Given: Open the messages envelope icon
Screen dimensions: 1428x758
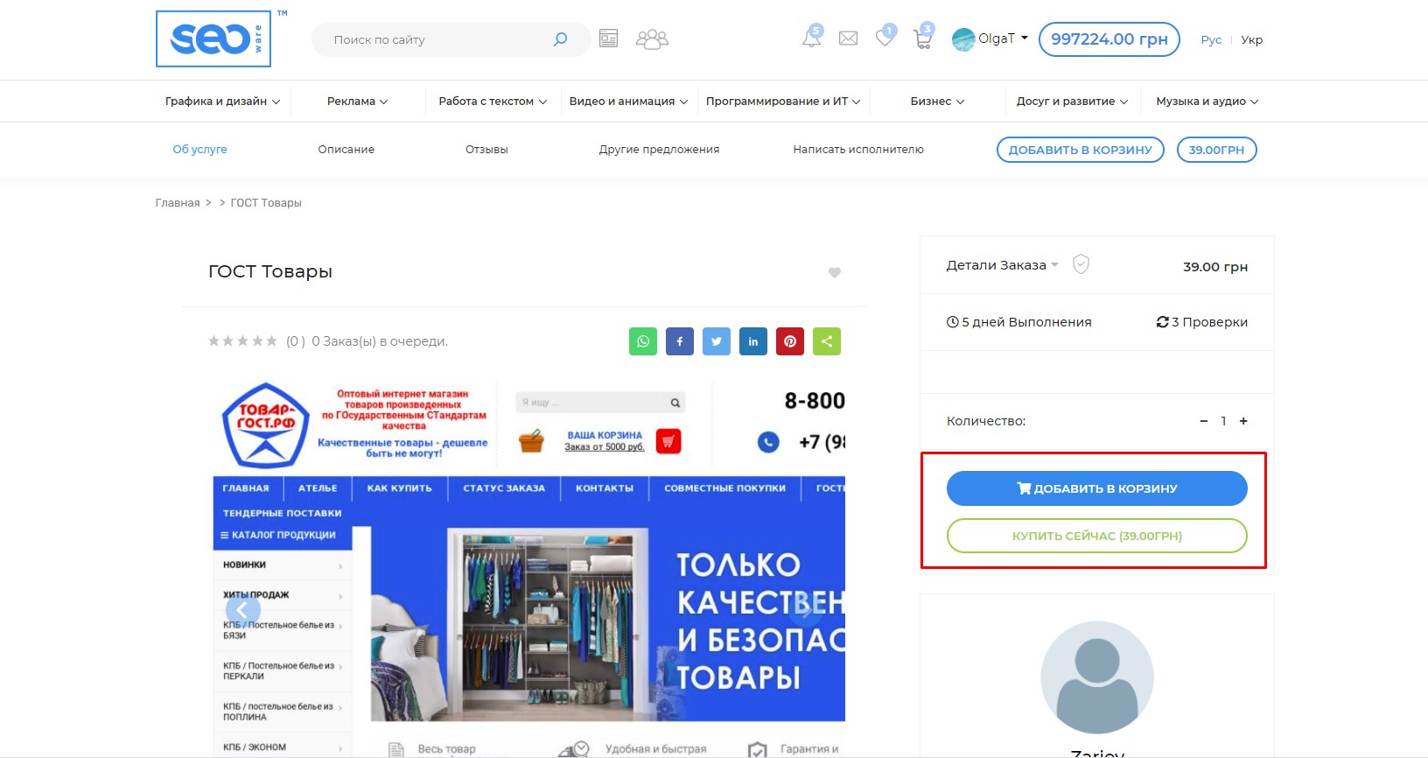Looking at the screenshot, I should click(x=848, y=39).
